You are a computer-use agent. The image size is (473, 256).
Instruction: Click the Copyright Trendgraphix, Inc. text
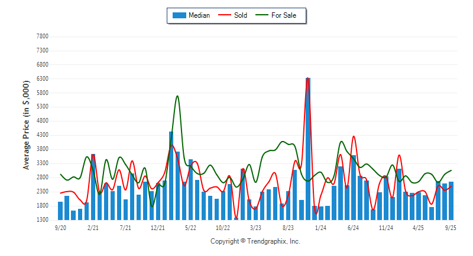[255, 241]
